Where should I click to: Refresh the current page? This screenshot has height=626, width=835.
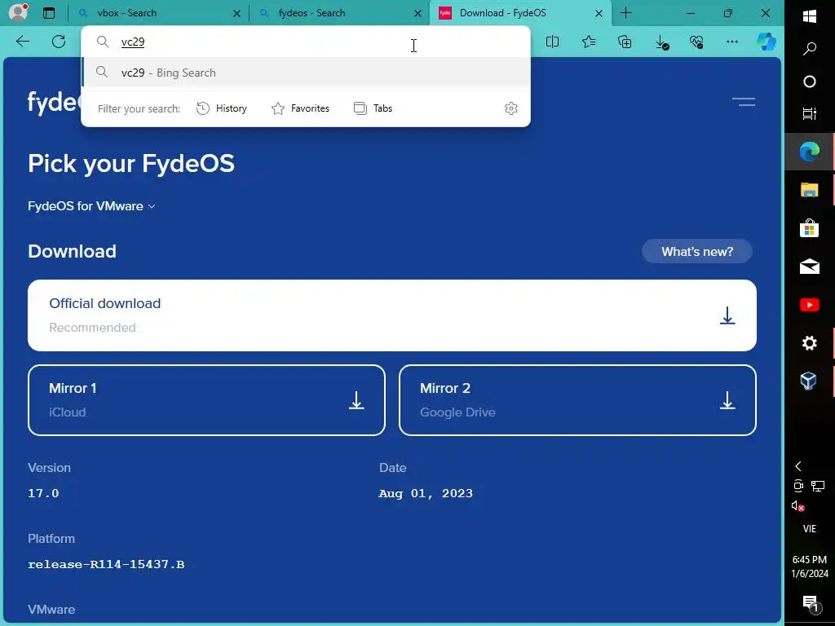click(x=59, y=42)
